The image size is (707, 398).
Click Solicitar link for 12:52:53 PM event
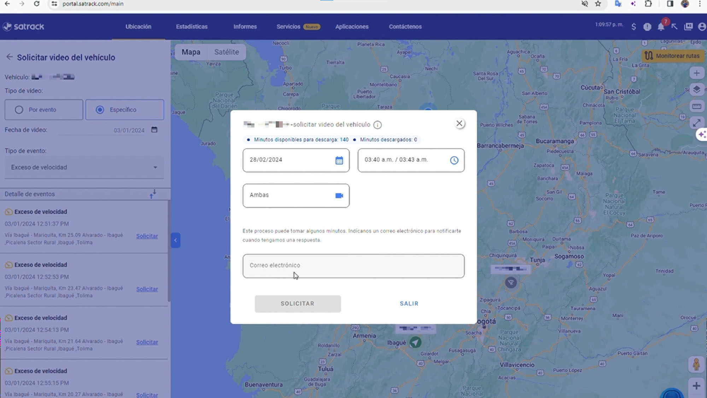147,289
